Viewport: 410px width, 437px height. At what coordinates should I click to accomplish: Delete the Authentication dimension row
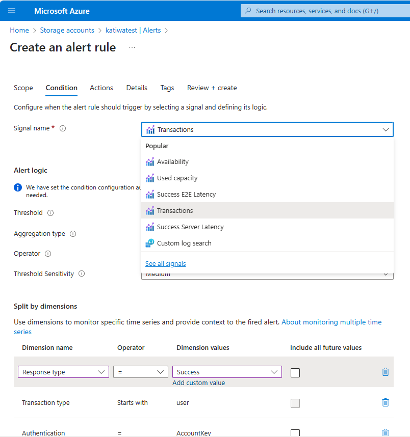[x=386, y=432]
